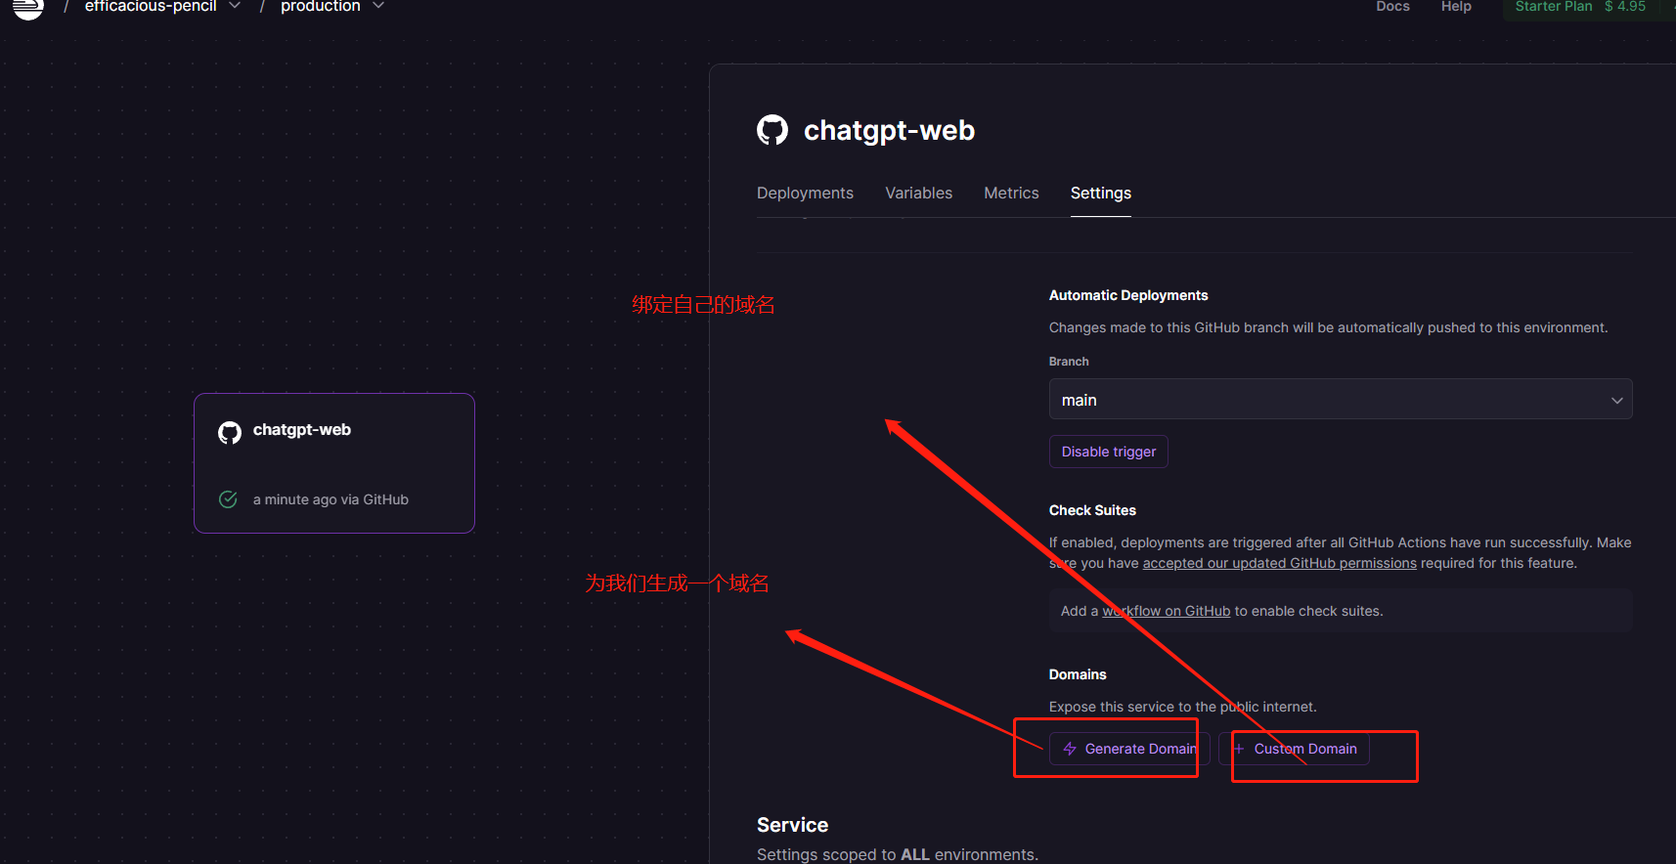Open the Metrics tab
The width and height of the screenshot is (1676, 864).
coord(1011,194)
